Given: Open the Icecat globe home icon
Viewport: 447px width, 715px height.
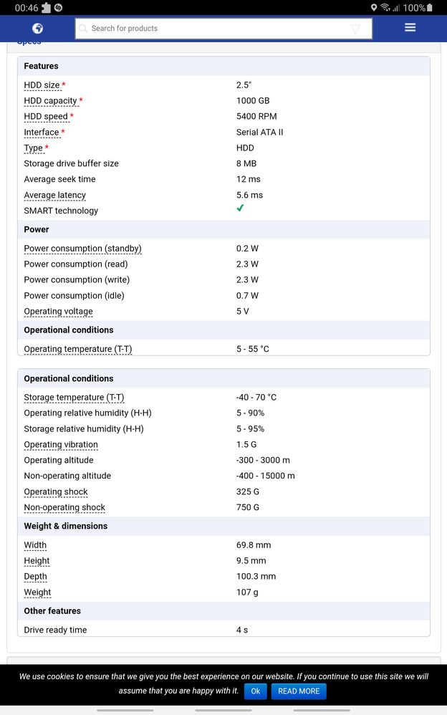Looking at the screenshot, I should pyautogui.click(x=37, y=28).
